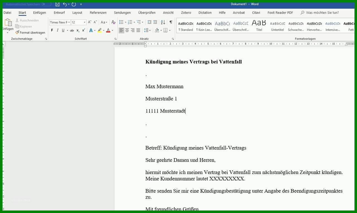Toggle strikethrough abc formatting
357x213 pixels.
click(x=72, y=30)
